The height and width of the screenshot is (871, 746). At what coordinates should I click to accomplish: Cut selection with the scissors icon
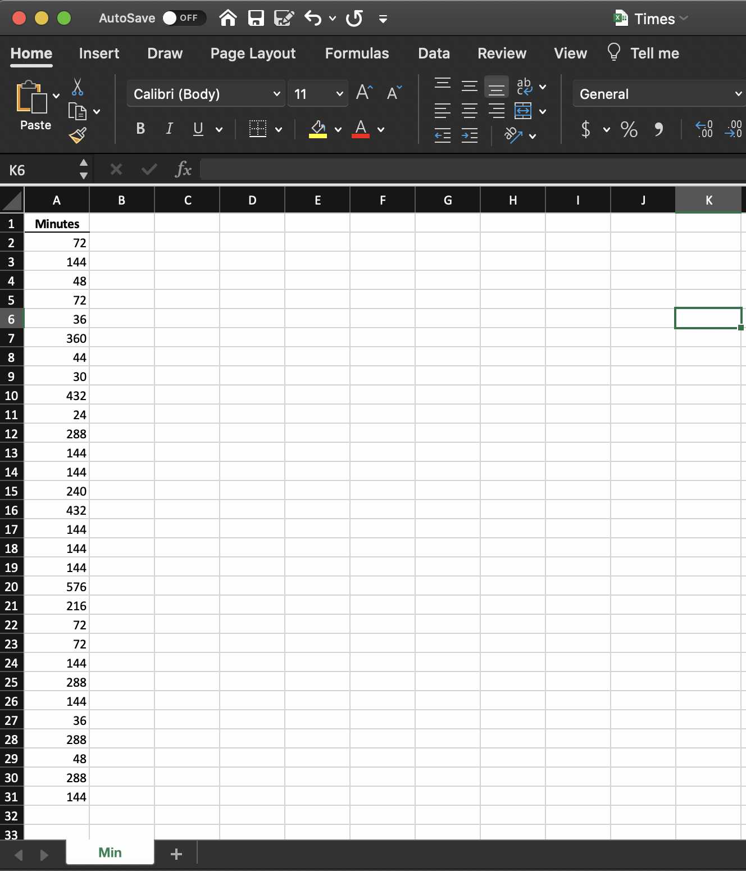(x=78, y=87)
